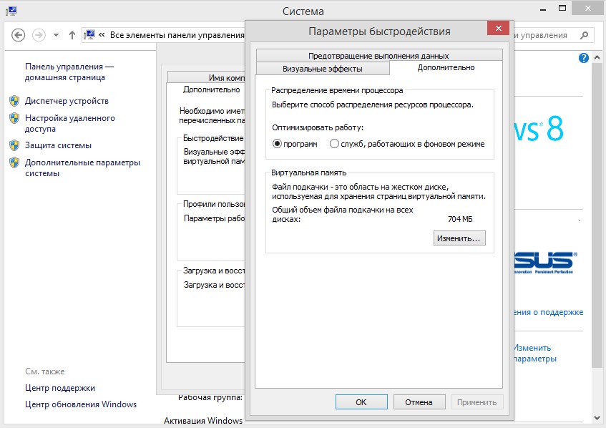Click the Отмена button

tap(419, 402)
